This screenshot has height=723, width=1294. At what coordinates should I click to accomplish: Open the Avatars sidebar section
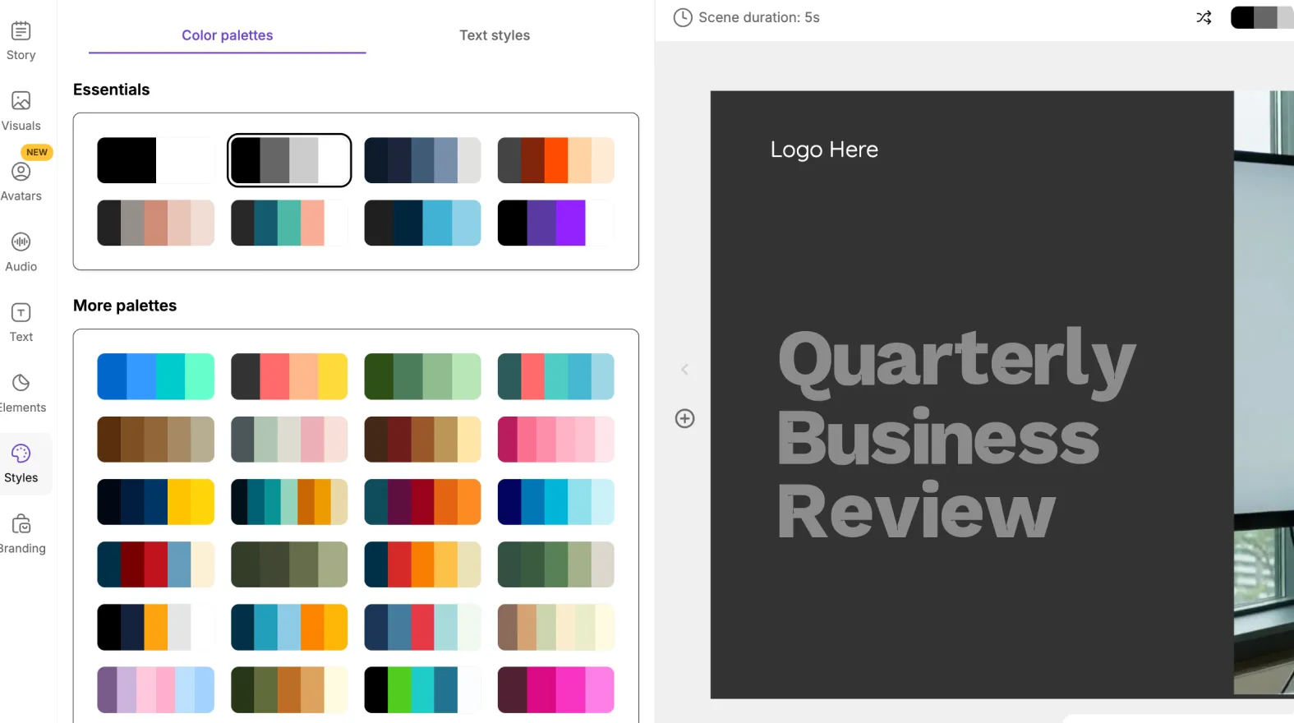point(21,182)
